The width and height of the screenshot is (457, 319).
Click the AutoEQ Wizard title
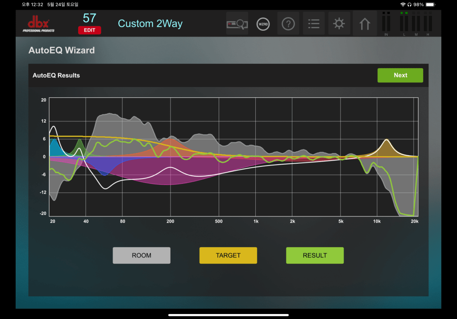point(62,50)
